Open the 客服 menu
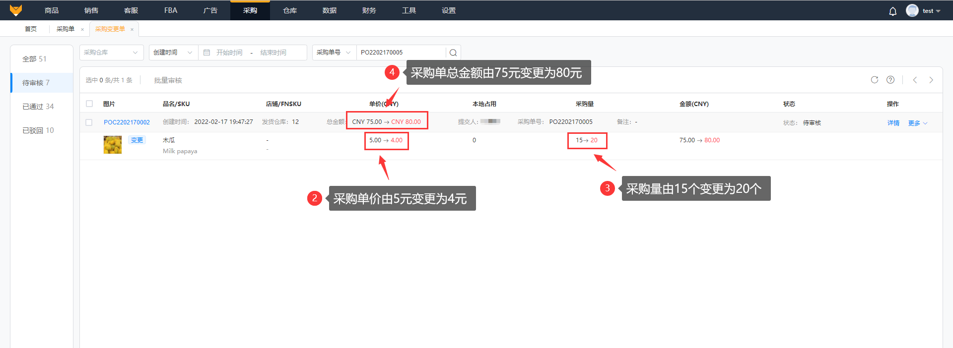This screenshot has width=953, height=348. coord(131,10)
